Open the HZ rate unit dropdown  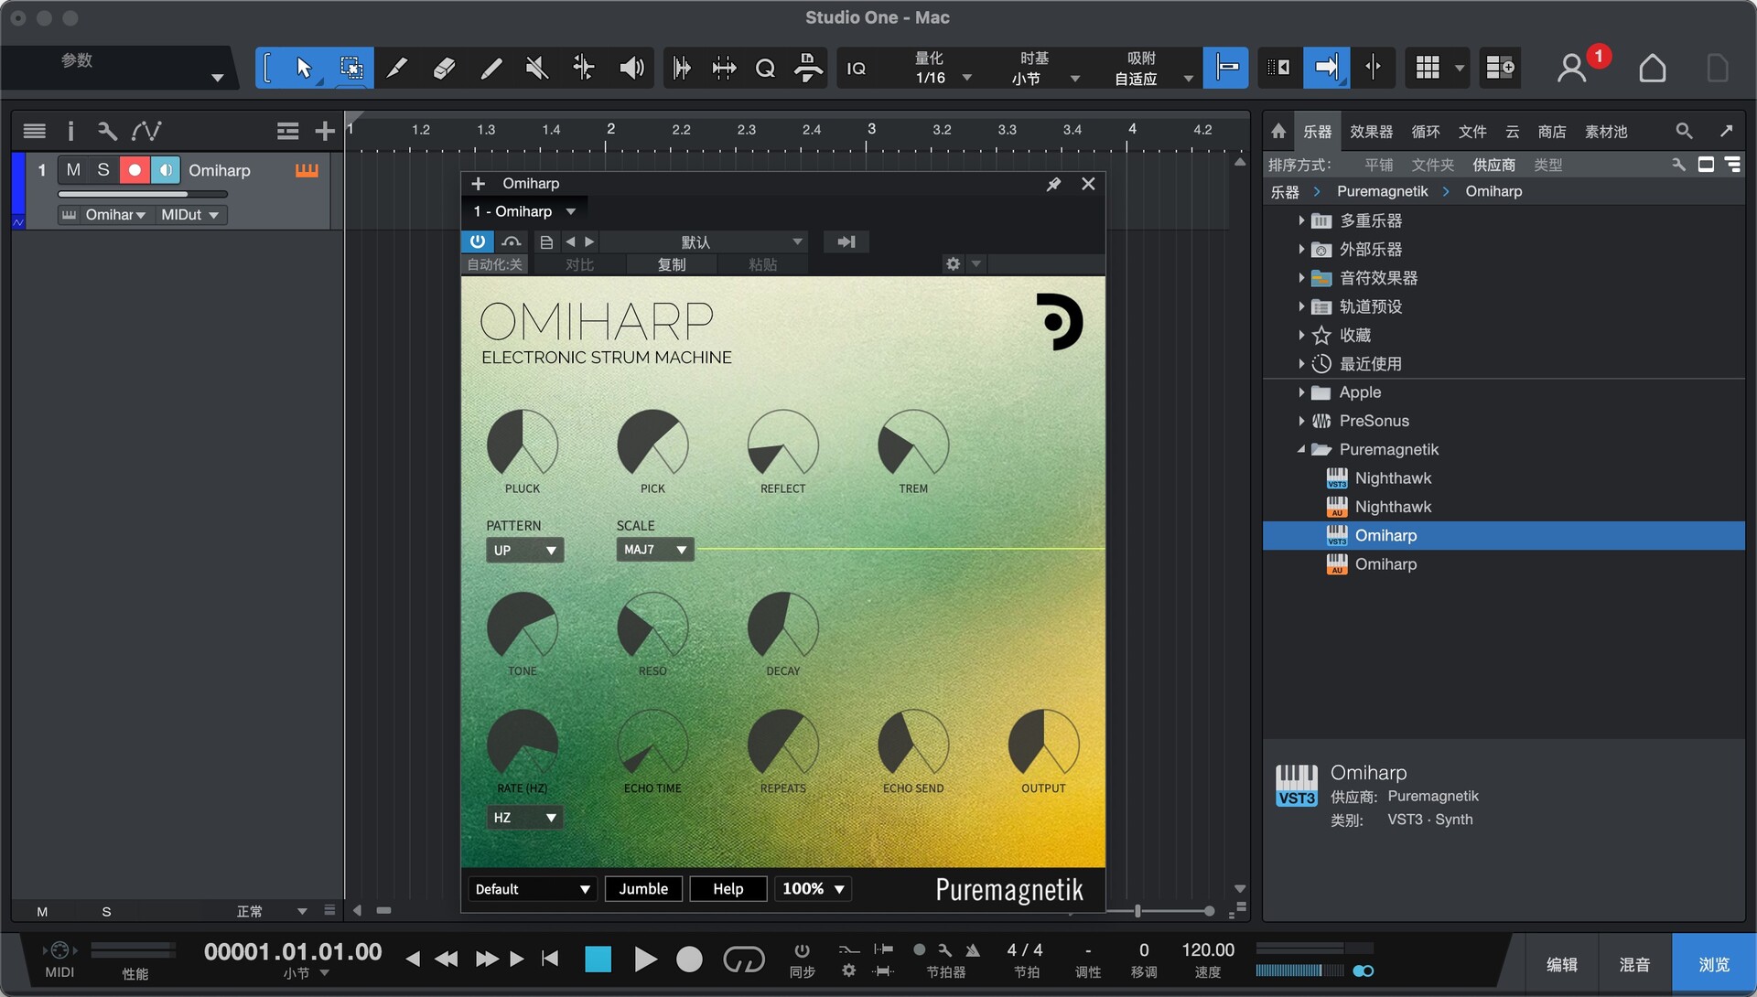click(x=524, y=818)
